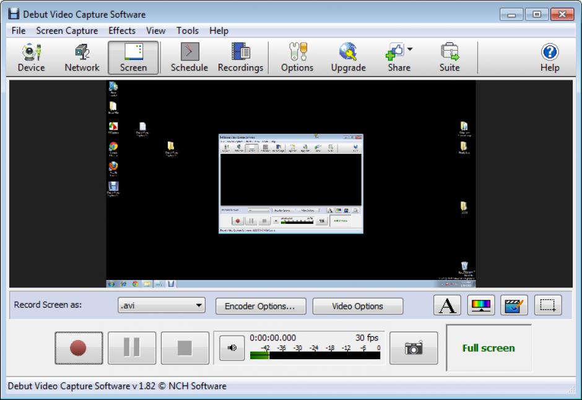Open the Recordings folder icon

tap(240, 56)
